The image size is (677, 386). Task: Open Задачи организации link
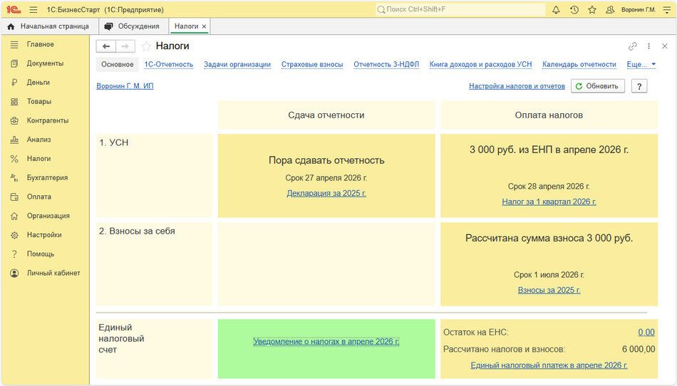237,64
